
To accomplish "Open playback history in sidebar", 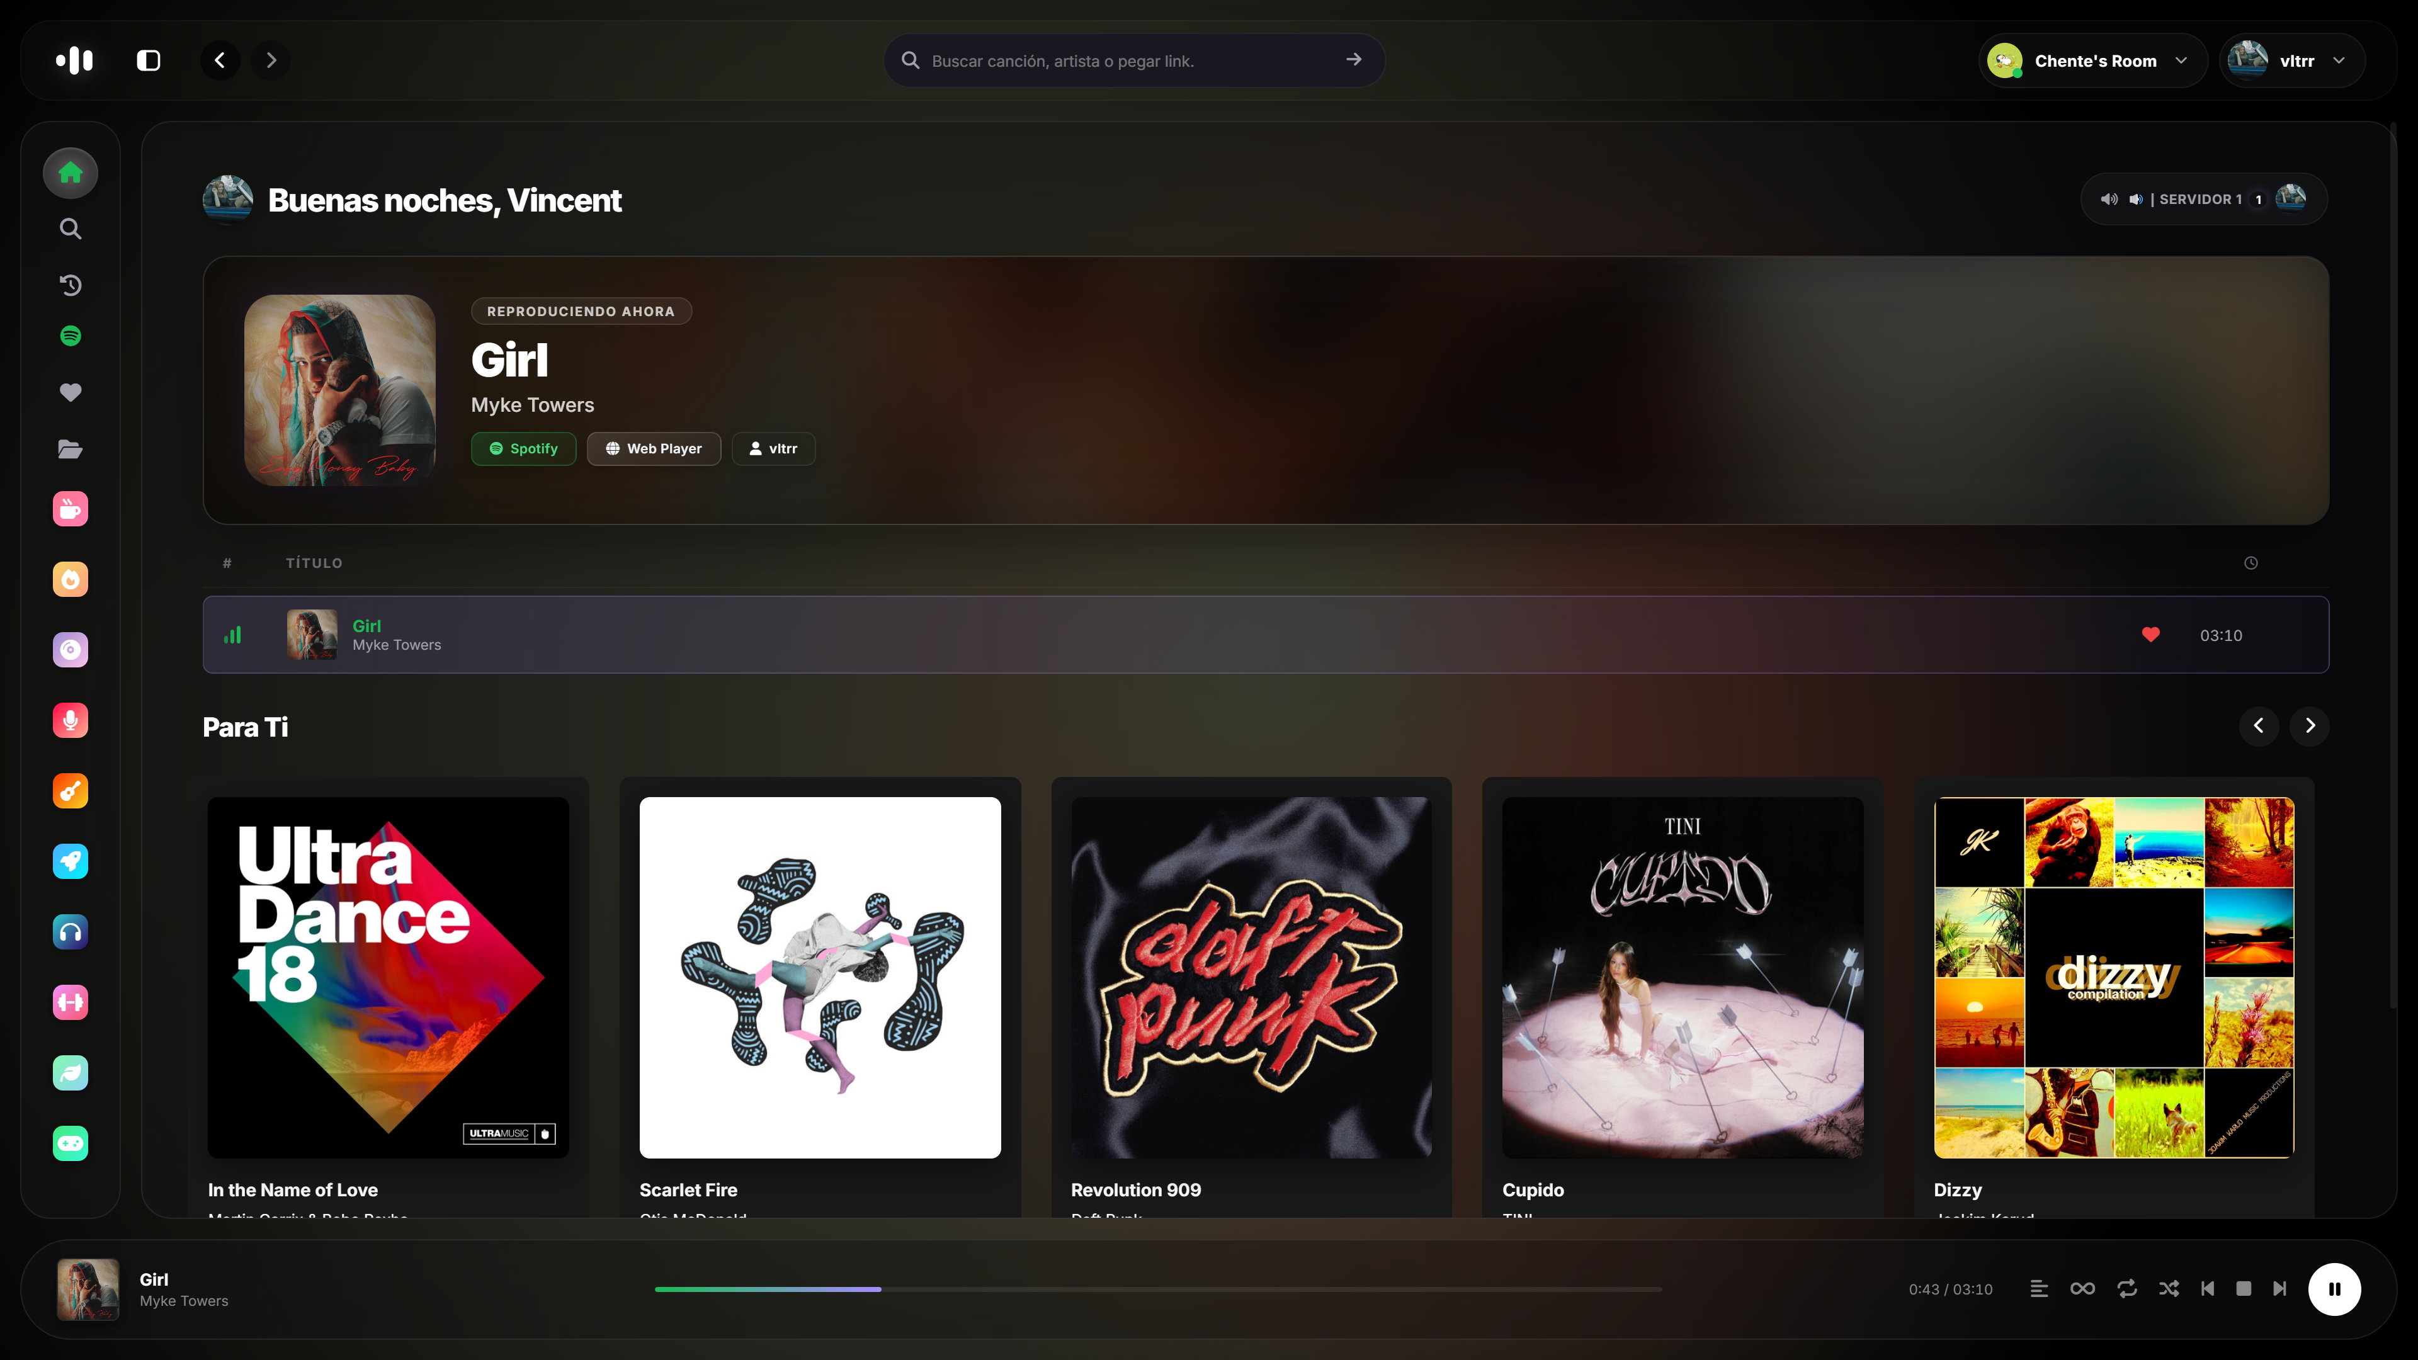I will pyautogui.click(x=71, y=285).
